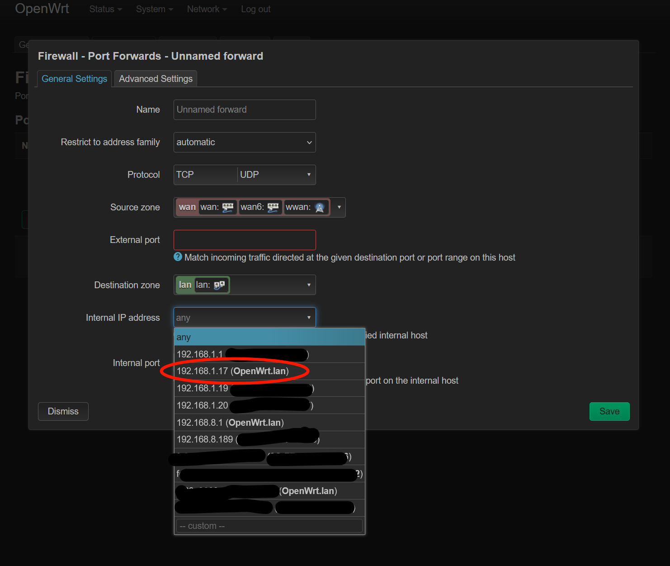
Task: Click the External port help icon
Action: point(178,257)
